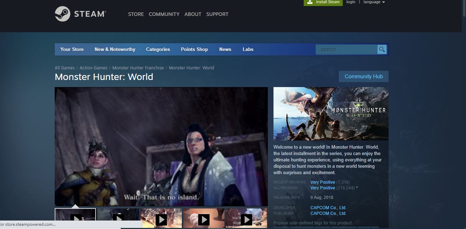Viewport: 466px width, 229px height.
Task: Open the New & Noteworthy tab
Action: click(x=115, y=50)
